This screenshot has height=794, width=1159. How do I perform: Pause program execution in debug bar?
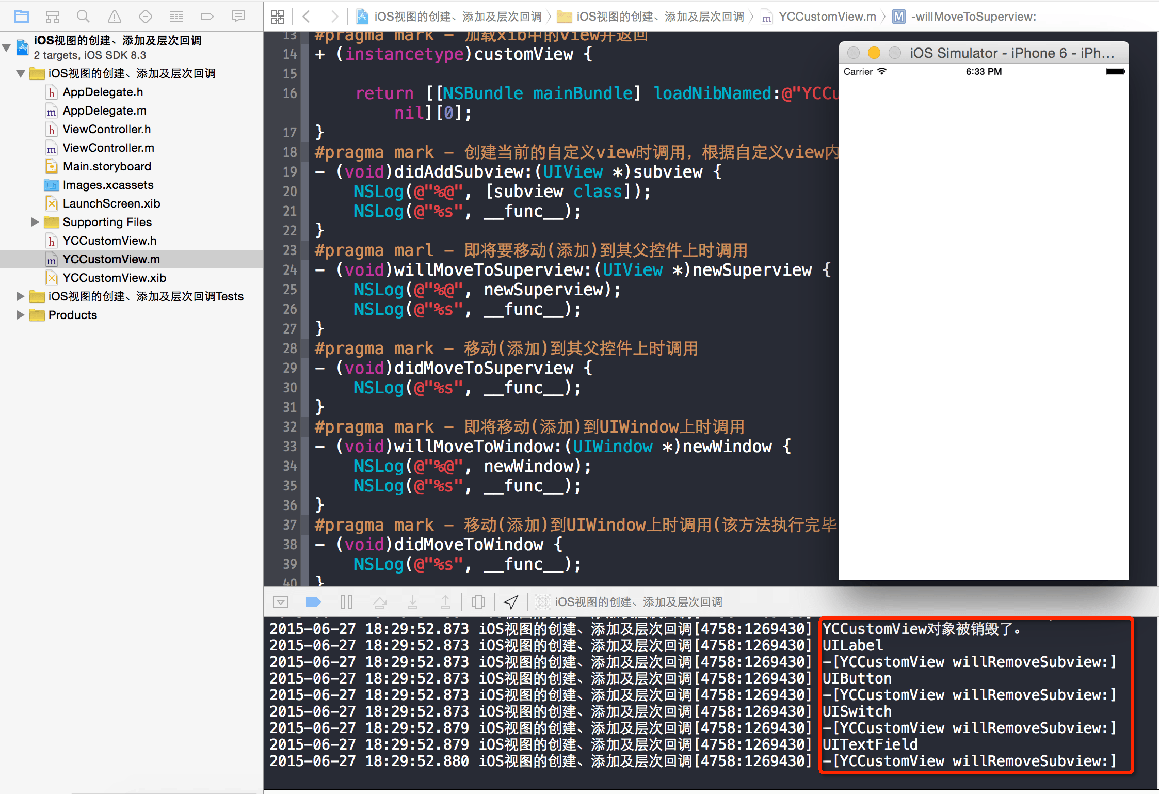pyautogui.click(x=347, y=602)
